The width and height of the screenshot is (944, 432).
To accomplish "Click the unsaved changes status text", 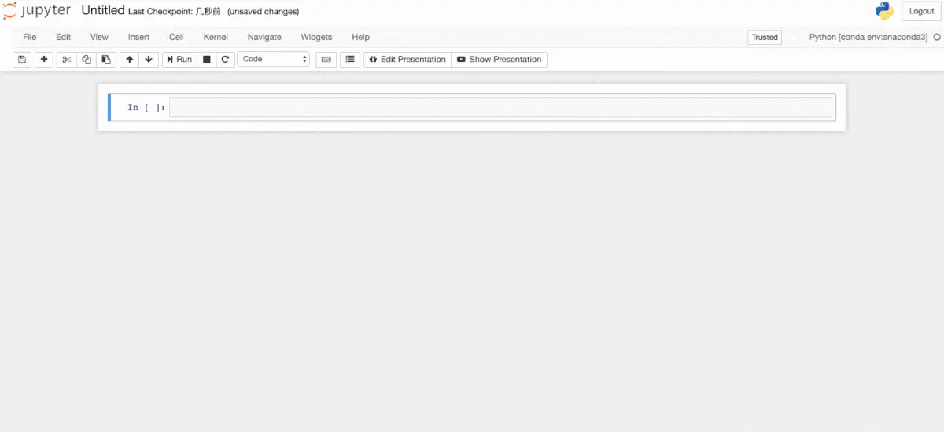I will [263, 12].
